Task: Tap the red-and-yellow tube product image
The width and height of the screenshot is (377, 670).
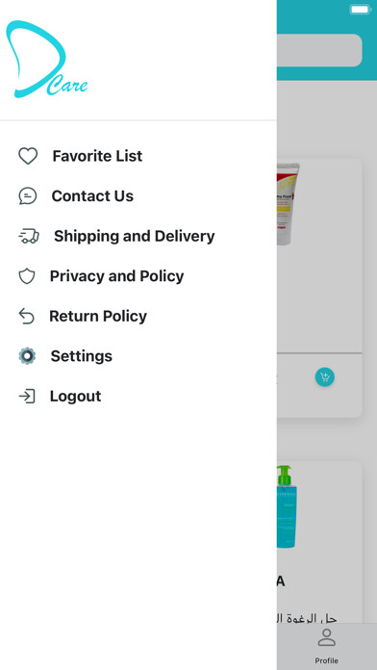Action: tap(289, 204)
